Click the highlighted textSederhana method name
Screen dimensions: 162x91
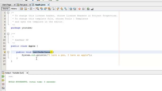click(x=41, y=52)
